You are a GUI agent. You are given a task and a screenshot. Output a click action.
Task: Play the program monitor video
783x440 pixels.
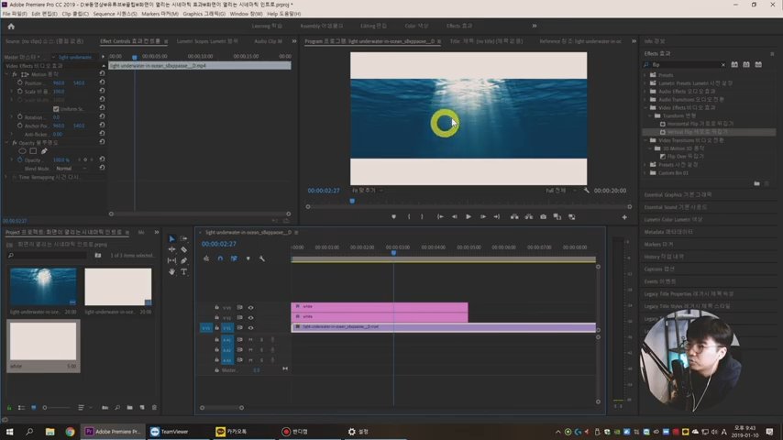(469, 217)
